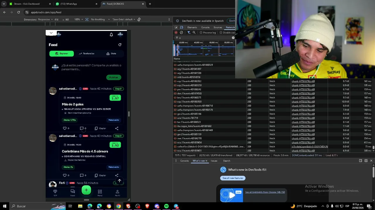
Task: Open File Explorer from the taskbar
Action: (80, 206)
